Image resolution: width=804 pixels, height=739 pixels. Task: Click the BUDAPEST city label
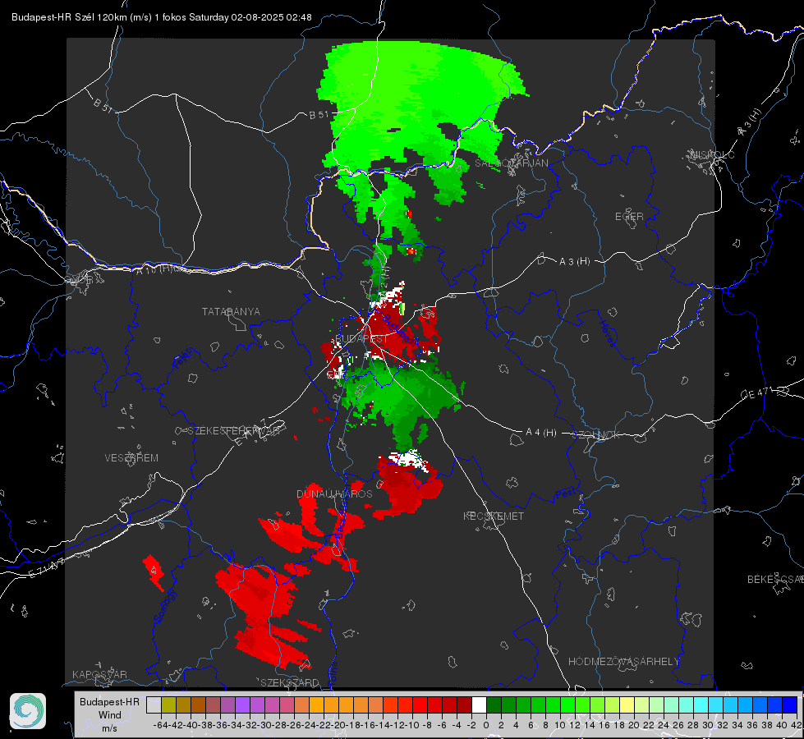(361, 339)
